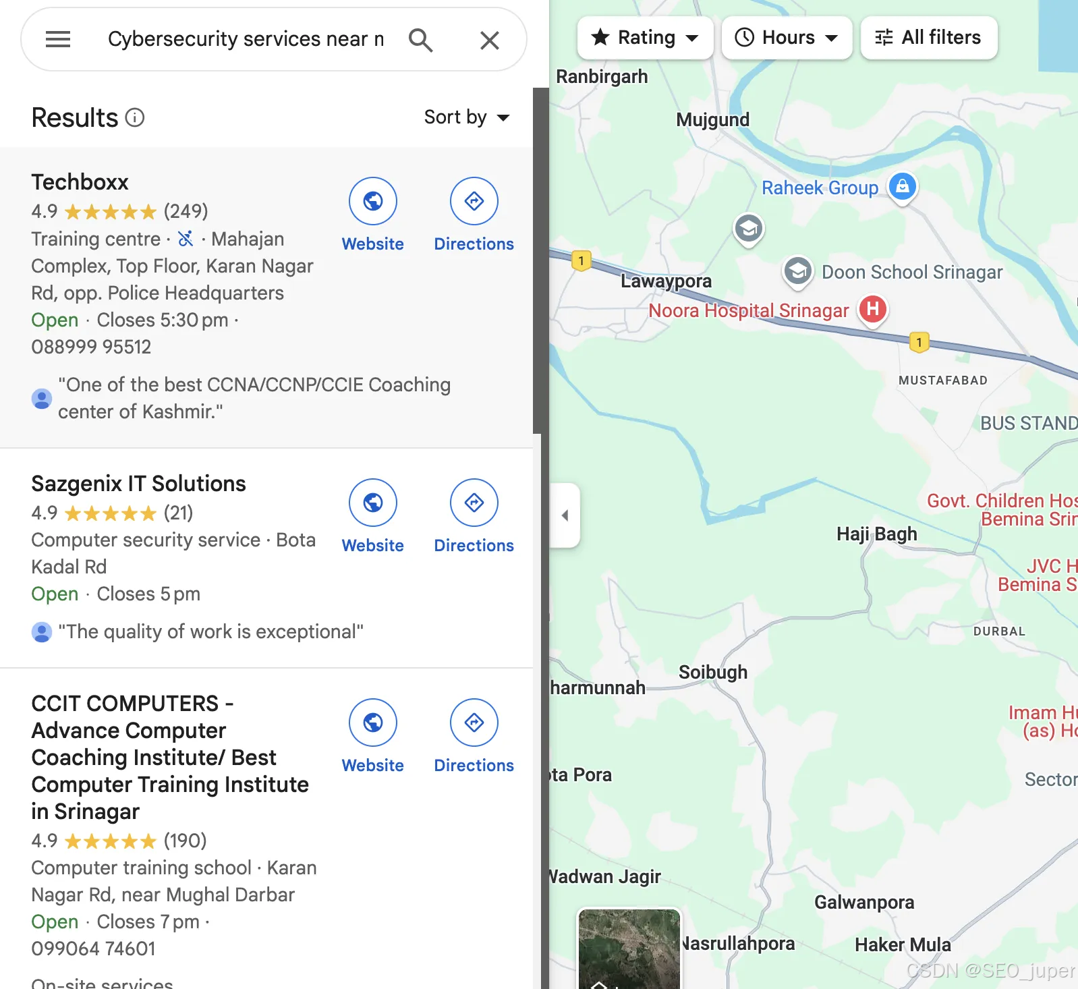The height and width of the screenshot is (989, 1078).
Task: Open the Hours filter dropdown
Action: pyautogui.click(x=787, y=38)
